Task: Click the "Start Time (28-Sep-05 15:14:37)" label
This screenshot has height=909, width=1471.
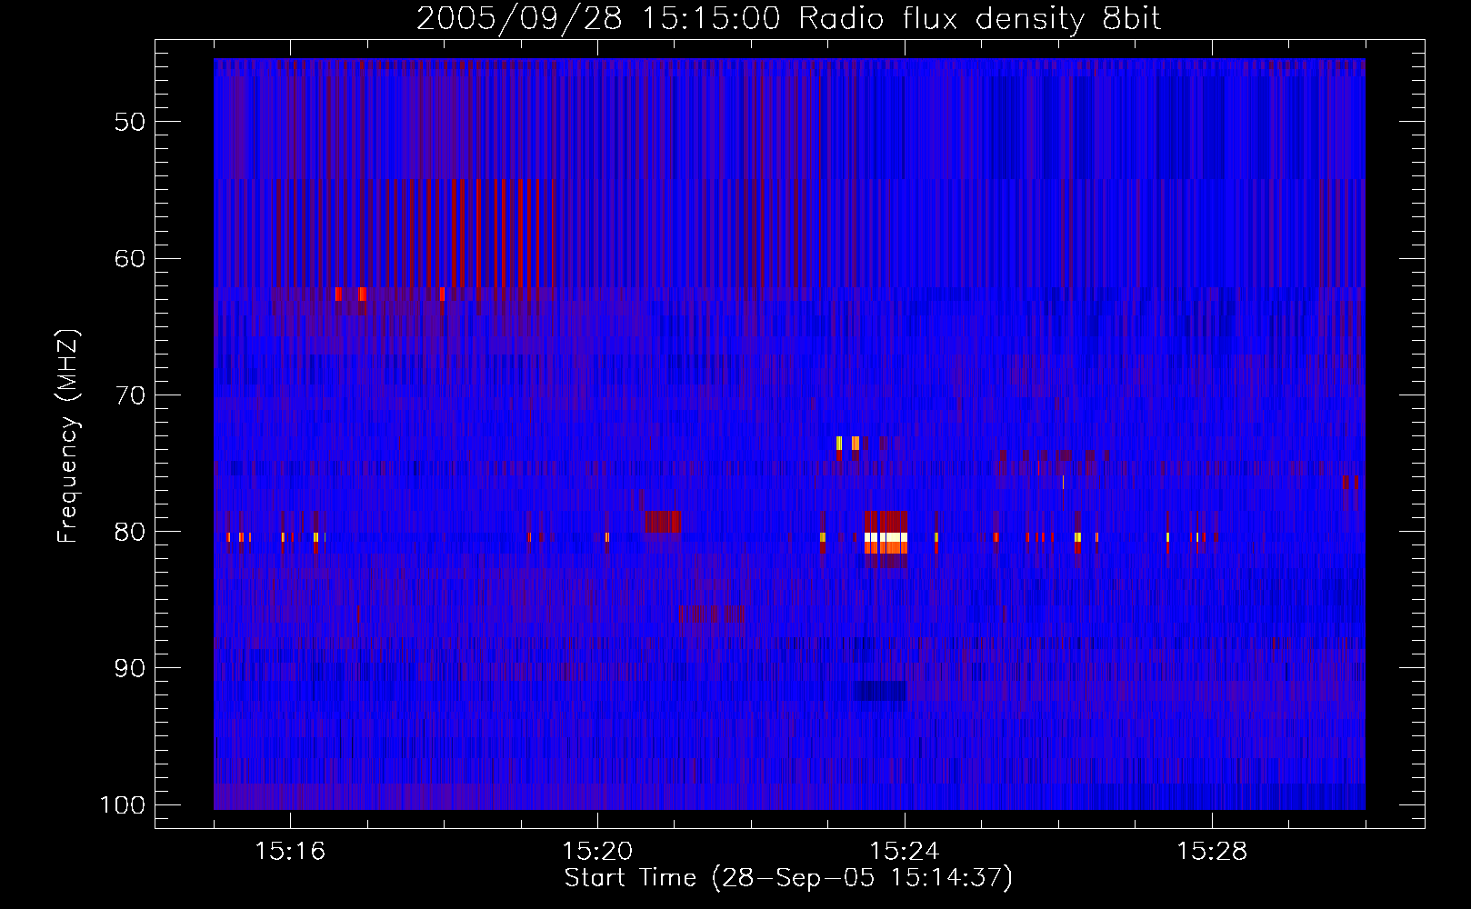Action: 788,878
